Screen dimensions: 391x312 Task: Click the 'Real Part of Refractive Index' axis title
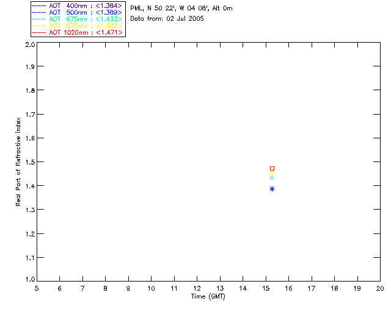pos(18,161)
